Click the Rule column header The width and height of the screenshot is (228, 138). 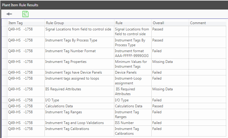[x=119, y=23]
